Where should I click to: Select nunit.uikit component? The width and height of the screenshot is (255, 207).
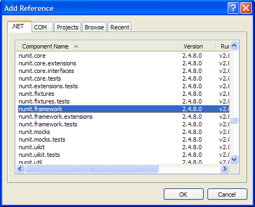tap(32, 147)
